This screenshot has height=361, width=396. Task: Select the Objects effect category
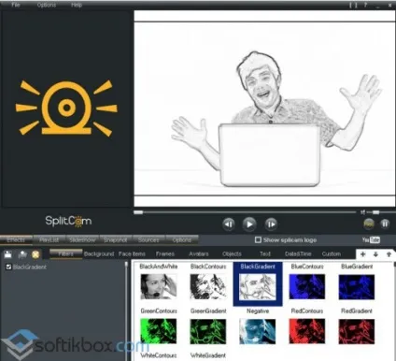tap(232, 254)
